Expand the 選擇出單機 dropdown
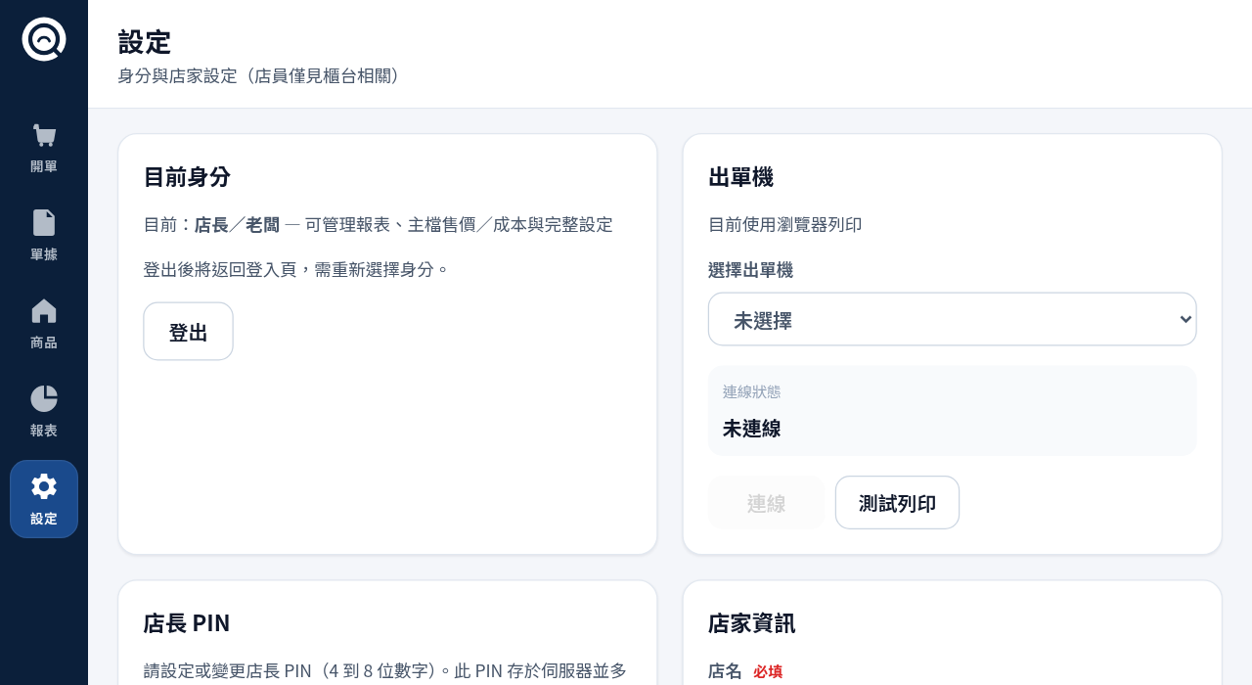The height and width of the screenshot is (685, 1252). 952,319
